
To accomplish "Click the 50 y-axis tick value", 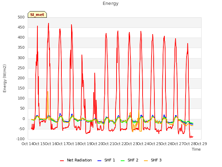I will point(22,109).
